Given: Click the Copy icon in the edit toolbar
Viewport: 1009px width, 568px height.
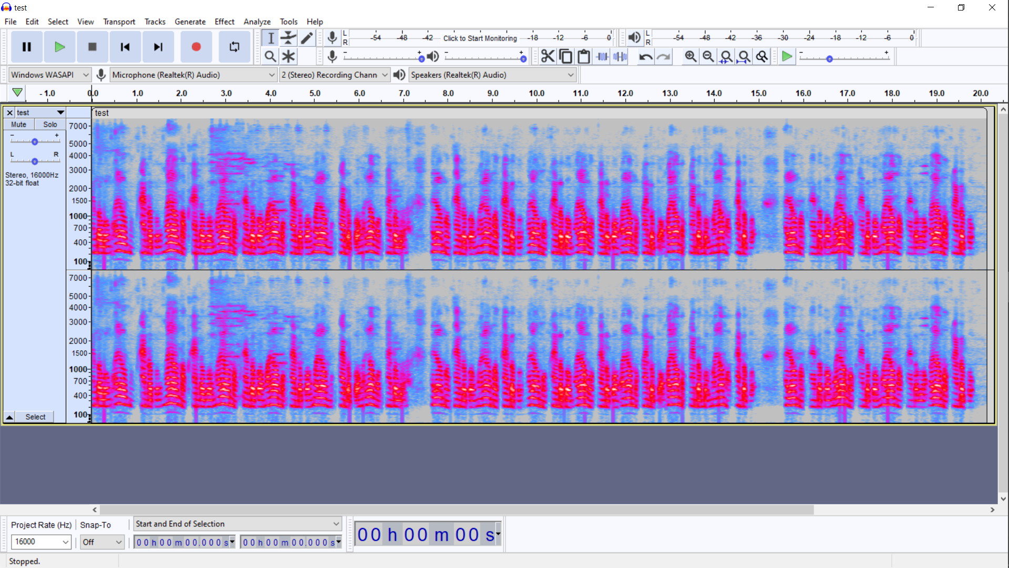Looking at the screenshot, I should pyautogui.click(x=566, y=56).
